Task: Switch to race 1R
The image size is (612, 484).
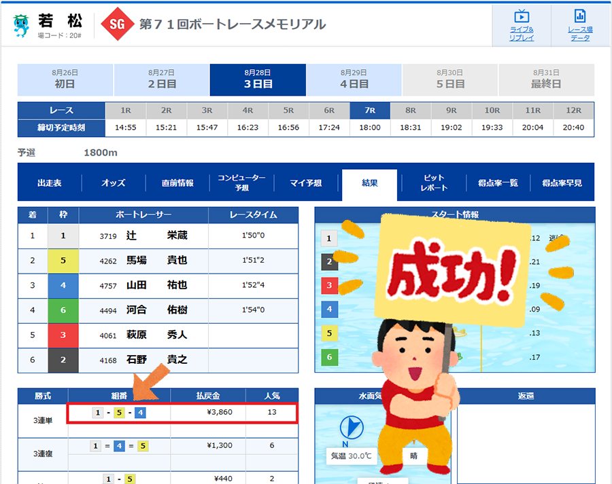Action: [126, 111]
